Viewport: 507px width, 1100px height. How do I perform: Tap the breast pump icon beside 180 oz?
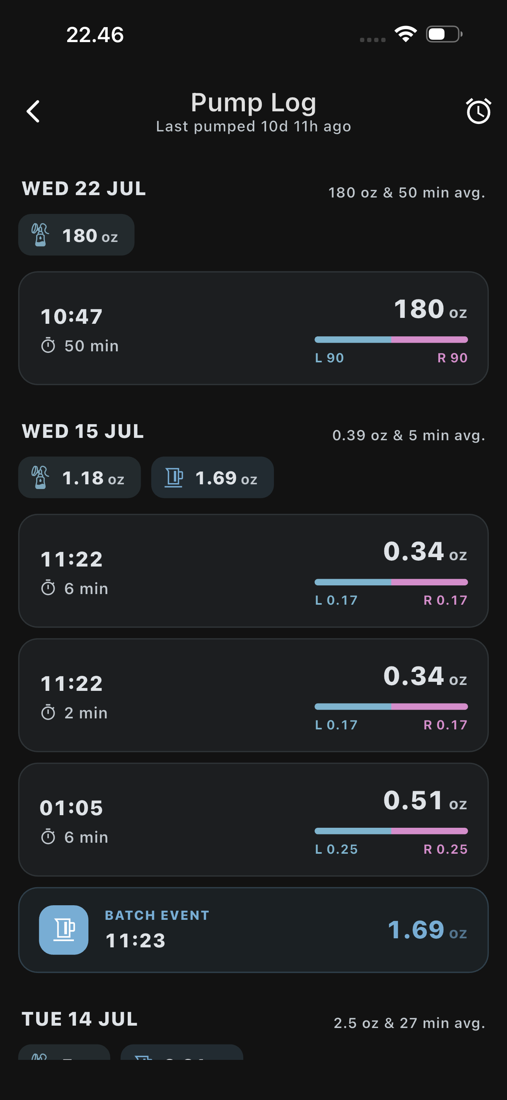[40, 235]
